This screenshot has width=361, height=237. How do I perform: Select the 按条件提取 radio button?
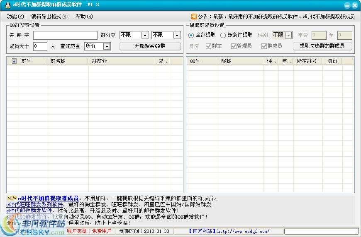[223, 35]
